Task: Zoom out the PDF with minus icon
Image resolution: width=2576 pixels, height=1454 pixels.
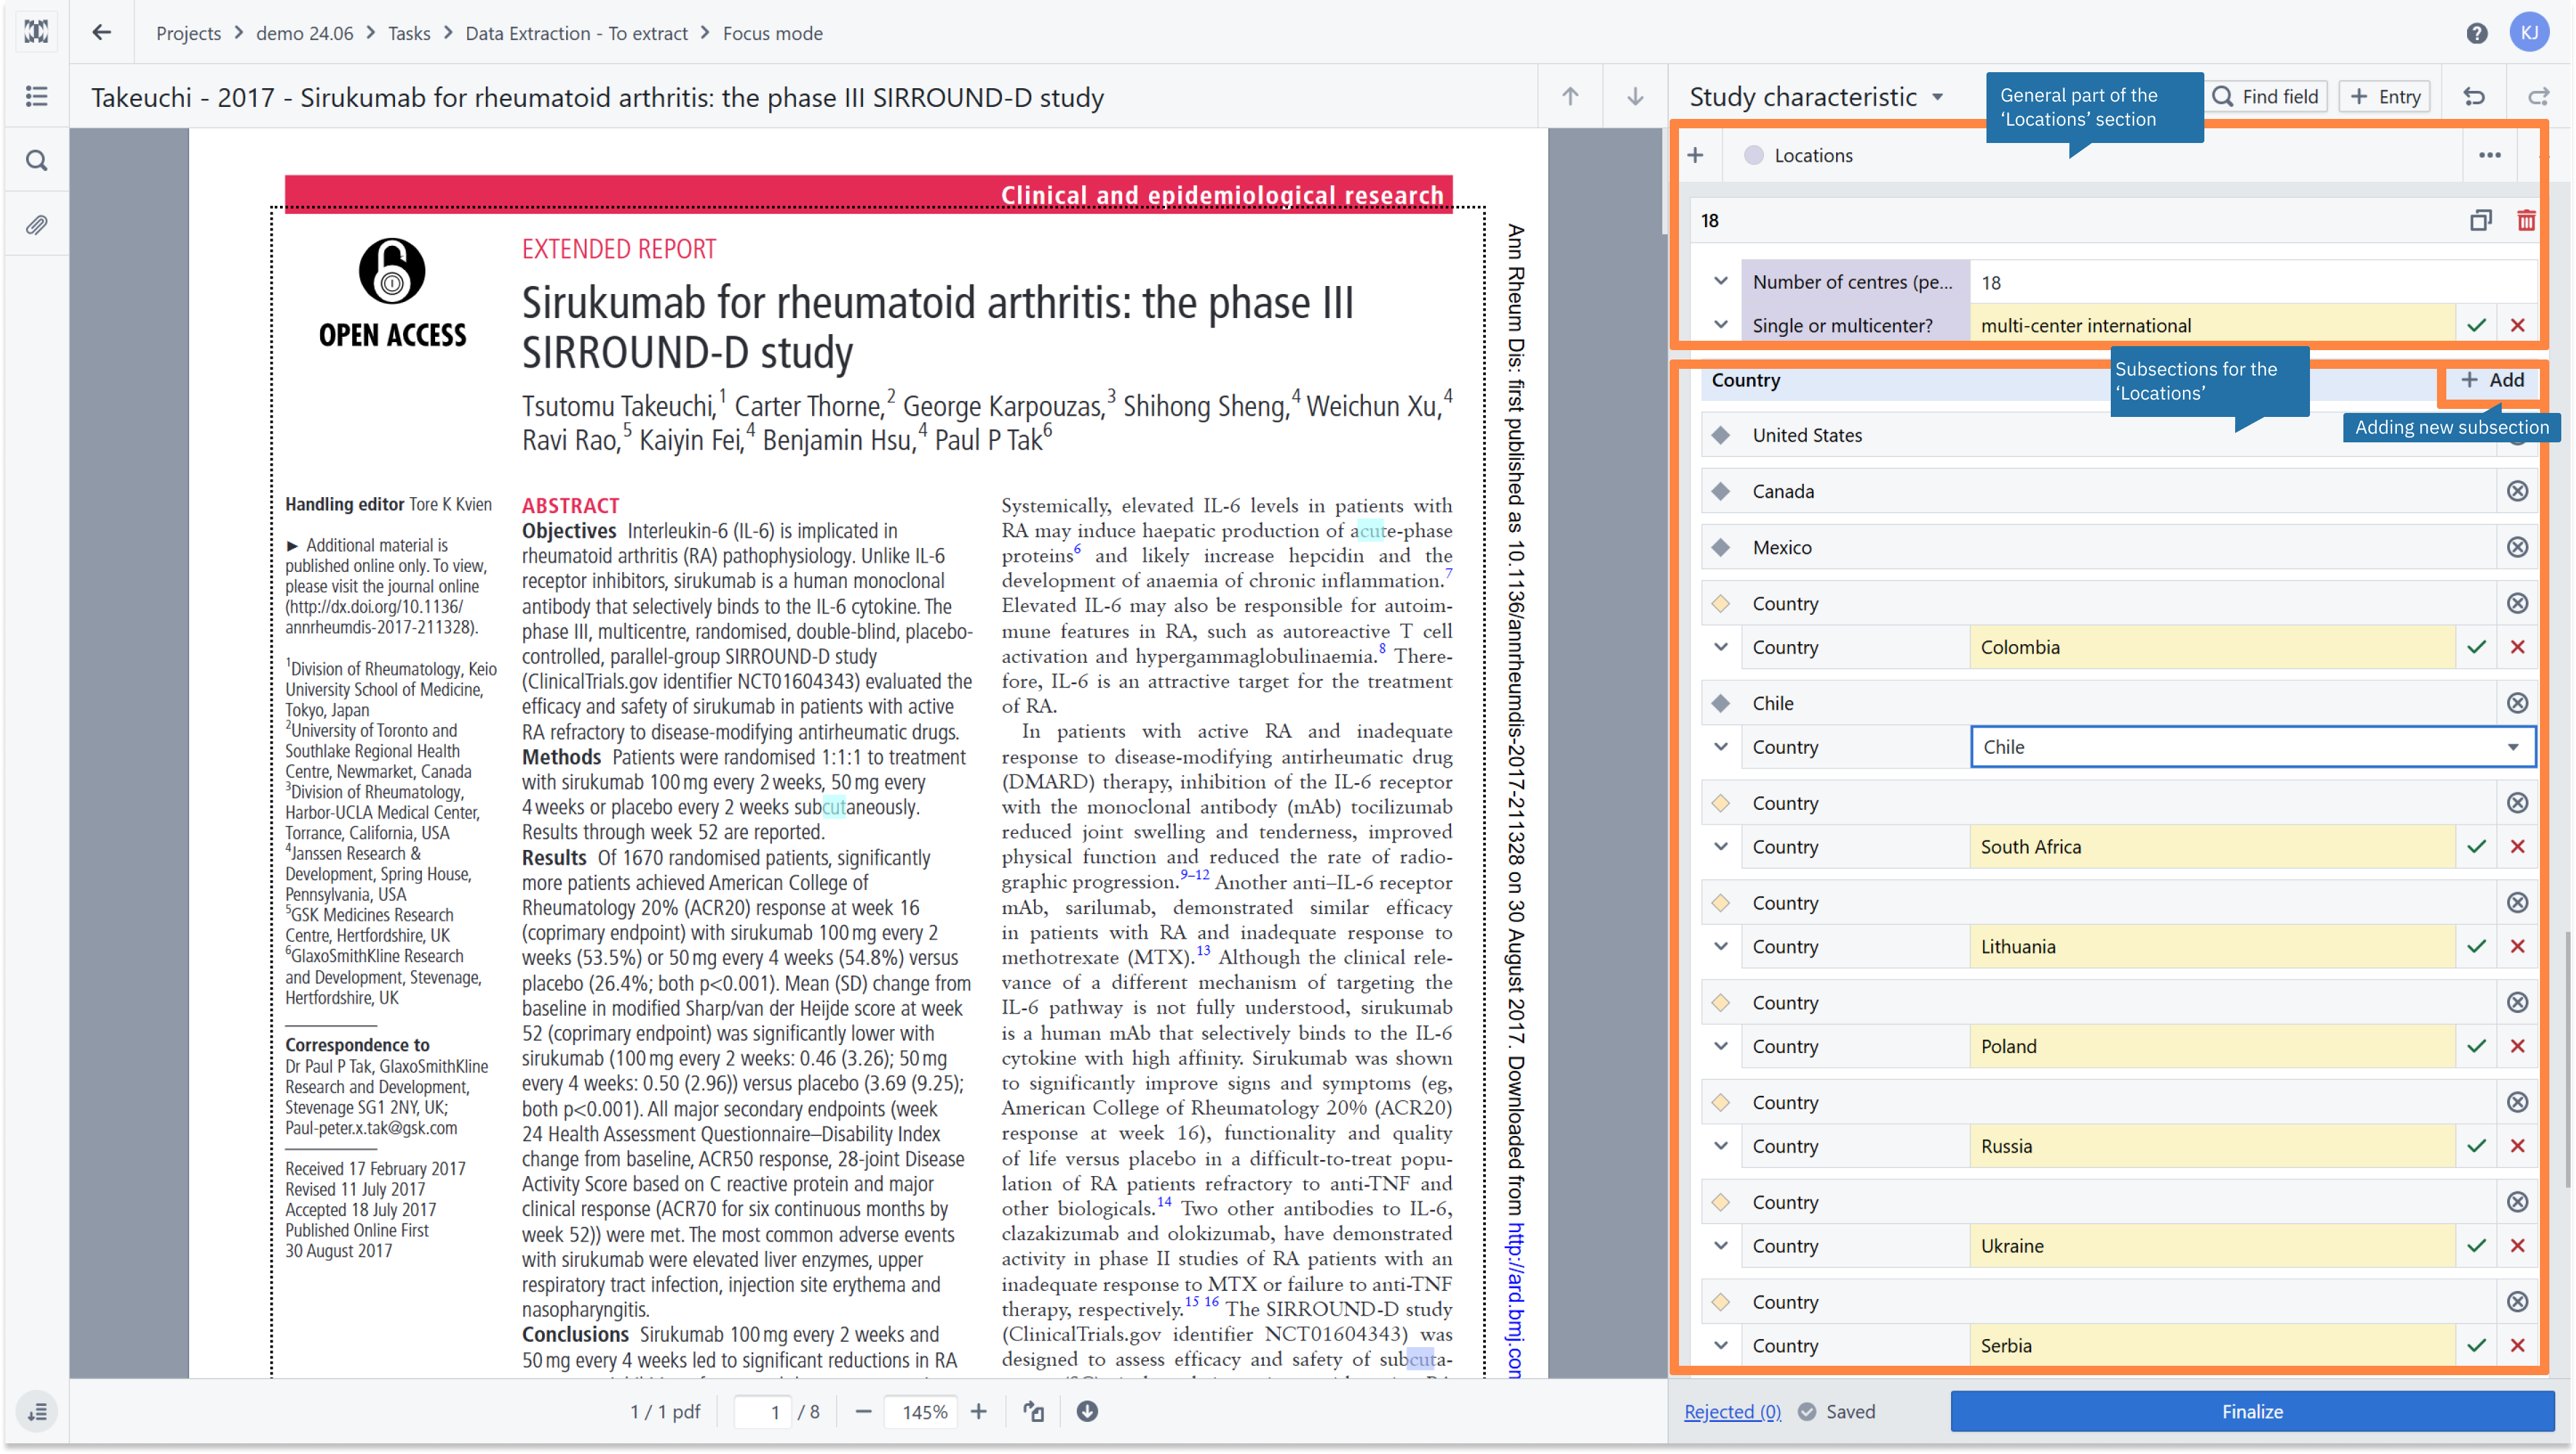Action: pyautogui.click(x=863, y=1411)
